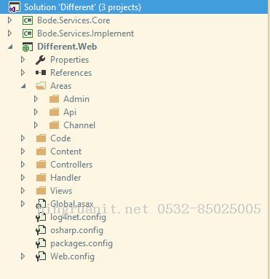Select the Channel folder label
The width and height of the screenshot is (270, 279).
coord(79,125)
